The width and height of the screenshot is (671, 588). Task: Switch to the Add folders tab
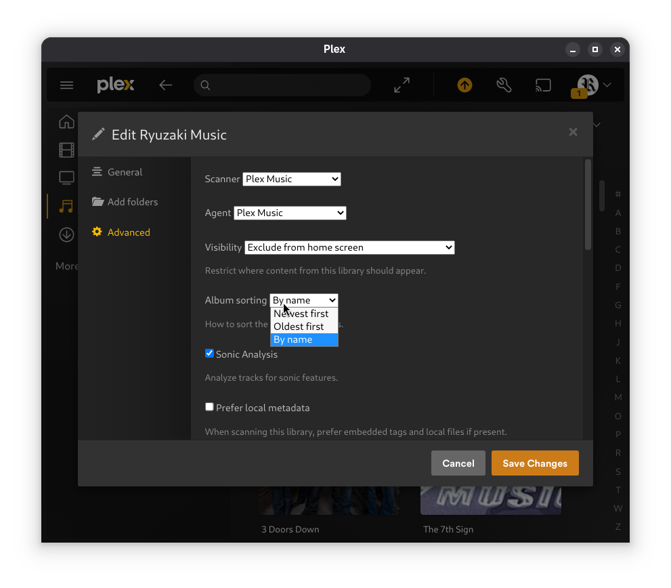pyautogui.click(x=133, y=202)
